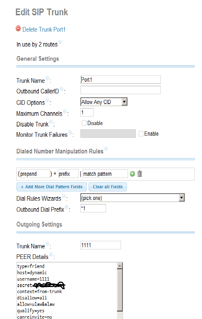Click PEER Details scrollbar up arrow
Screen dimensions: 202x319
coord(120,266)
